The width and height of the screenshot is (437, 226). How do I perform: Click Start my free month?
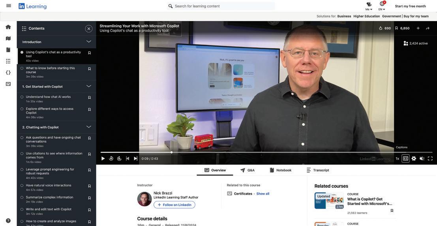coord(410,6)
